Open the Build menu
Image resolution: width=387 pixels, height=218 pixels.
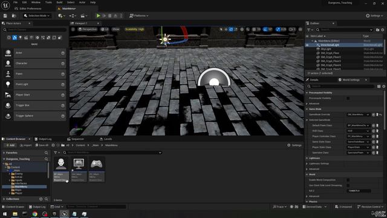point(59,2)
